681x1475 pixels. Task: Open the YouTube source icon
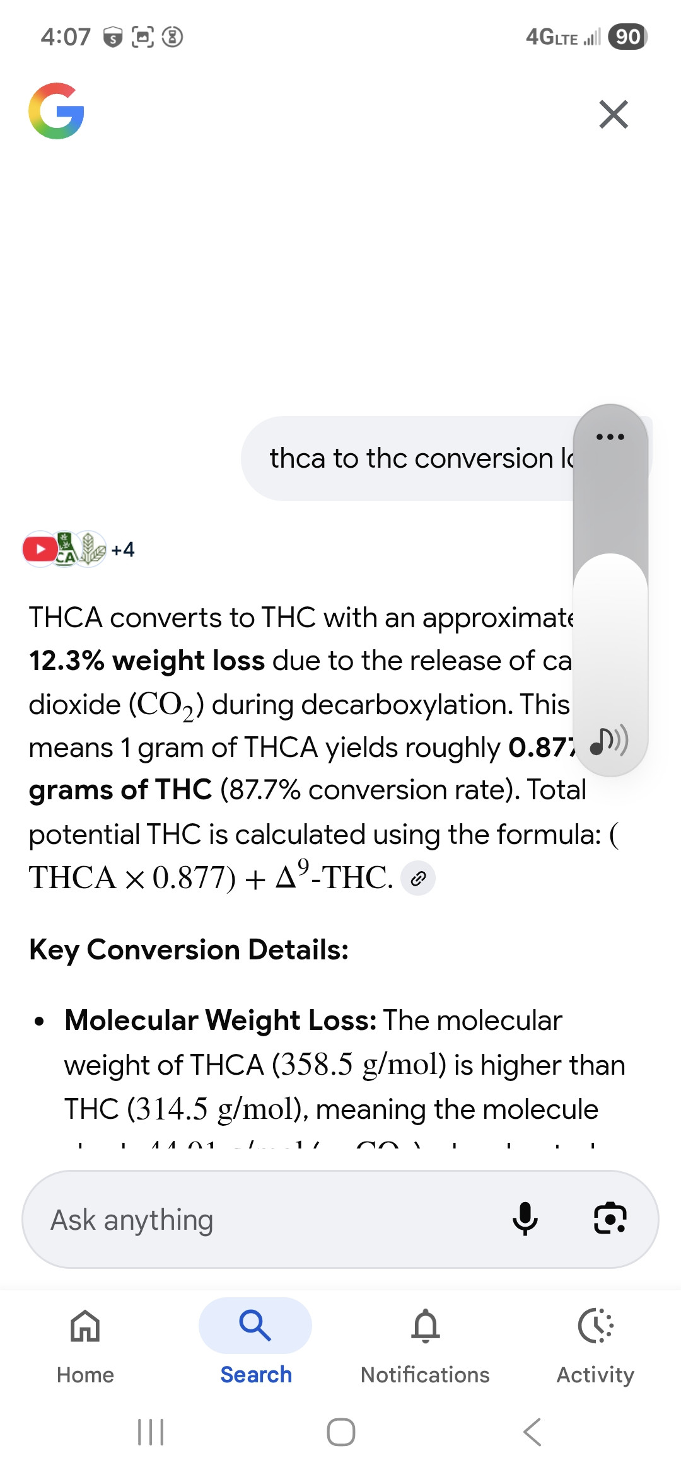[x=40, y=549]
